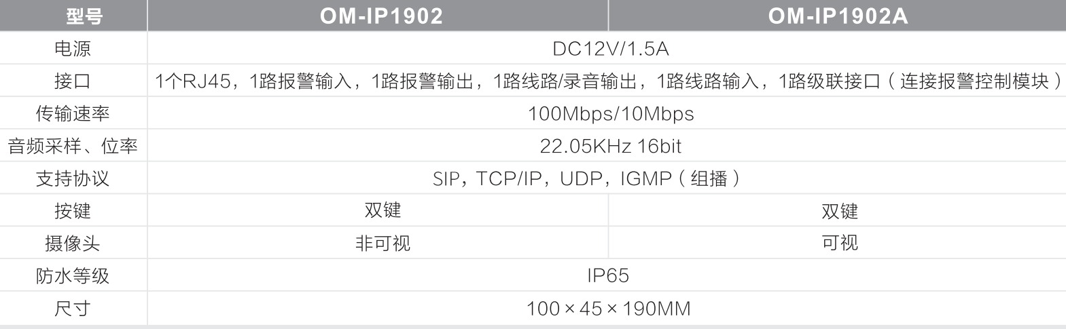Select the 22.05KHz 16bit value
This screenshot has width=1066, height=329.
tap(610, 146)
